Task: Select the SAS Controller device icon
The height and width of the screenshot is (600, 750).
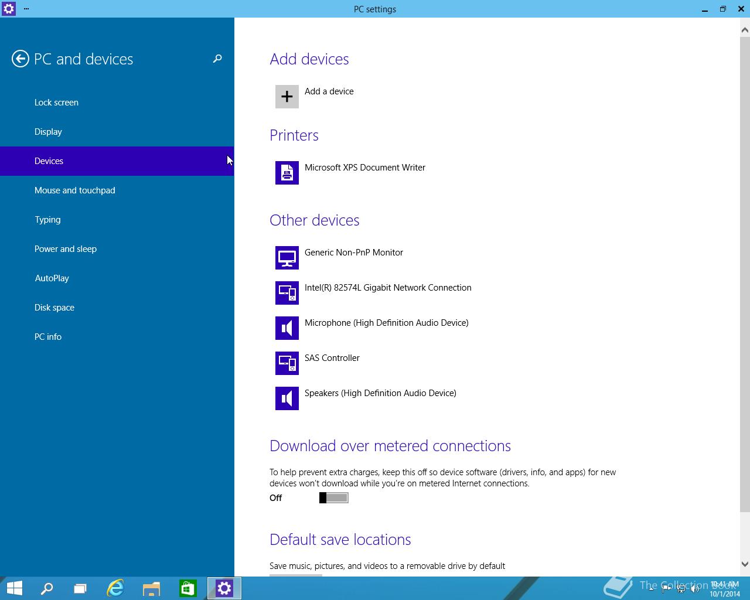Action: pyautogui.click(x=287, y=363)
